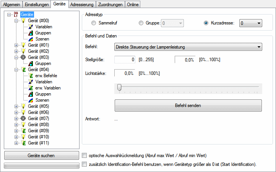Click the Variablen icon under Gerät (#00)

coord(31,27)
